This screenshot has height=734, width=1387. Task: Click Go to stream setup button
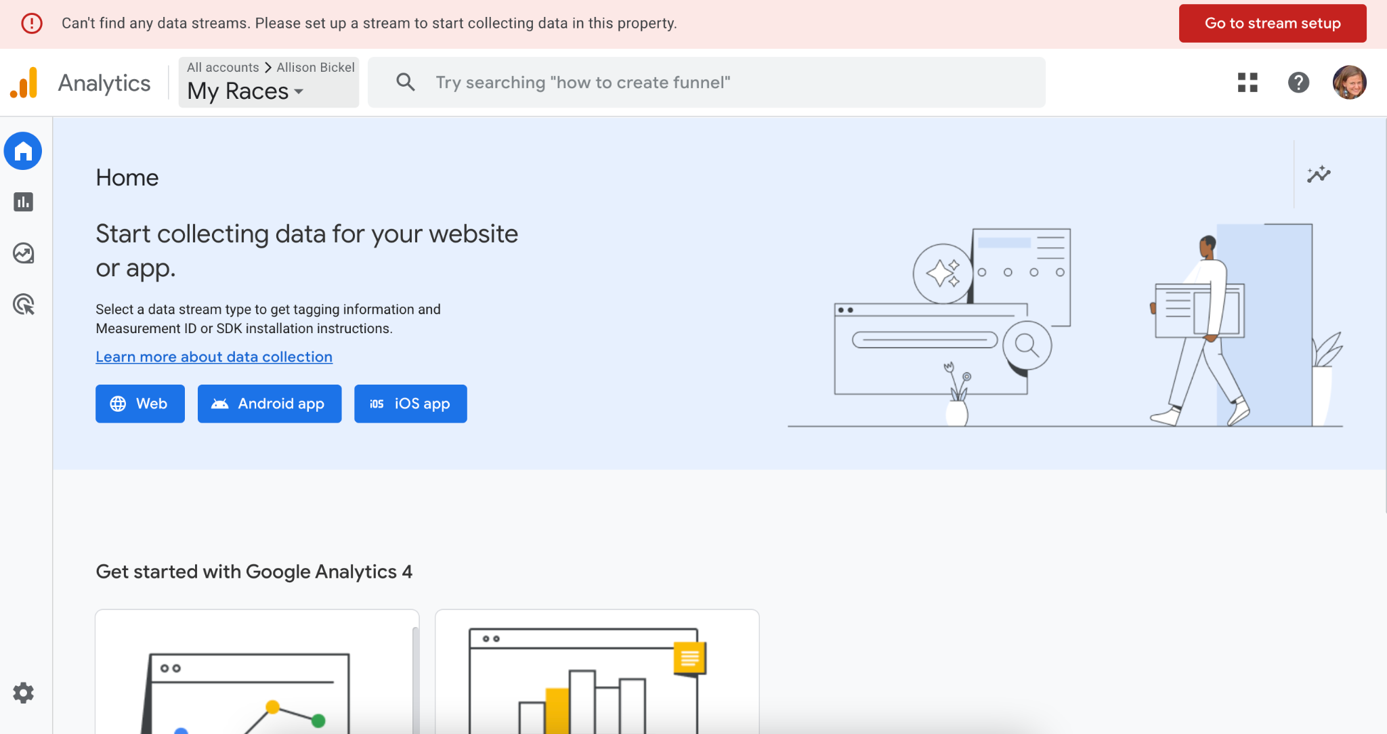point(1273,23)
